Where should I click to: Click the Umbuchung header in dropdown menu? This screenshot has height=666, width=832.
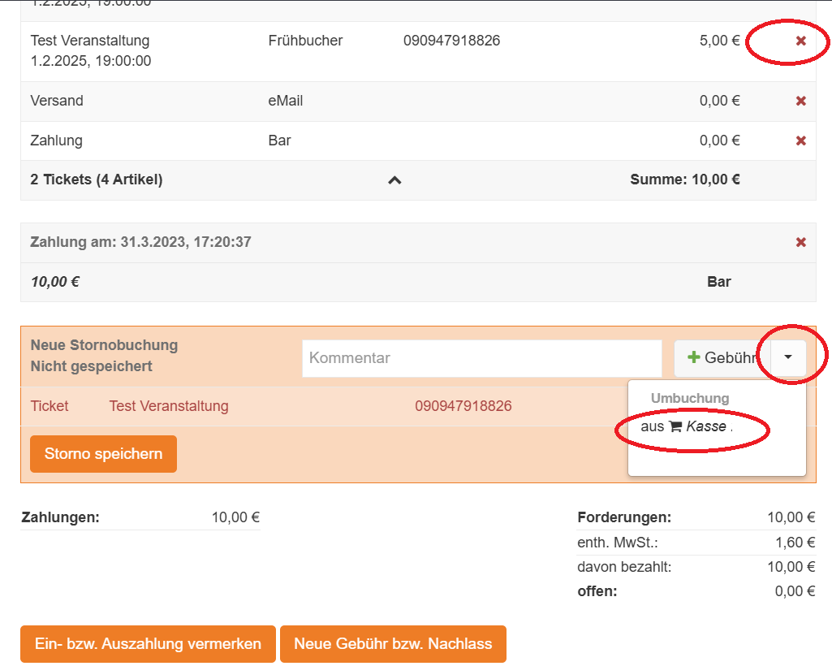(x=690, y=399)
